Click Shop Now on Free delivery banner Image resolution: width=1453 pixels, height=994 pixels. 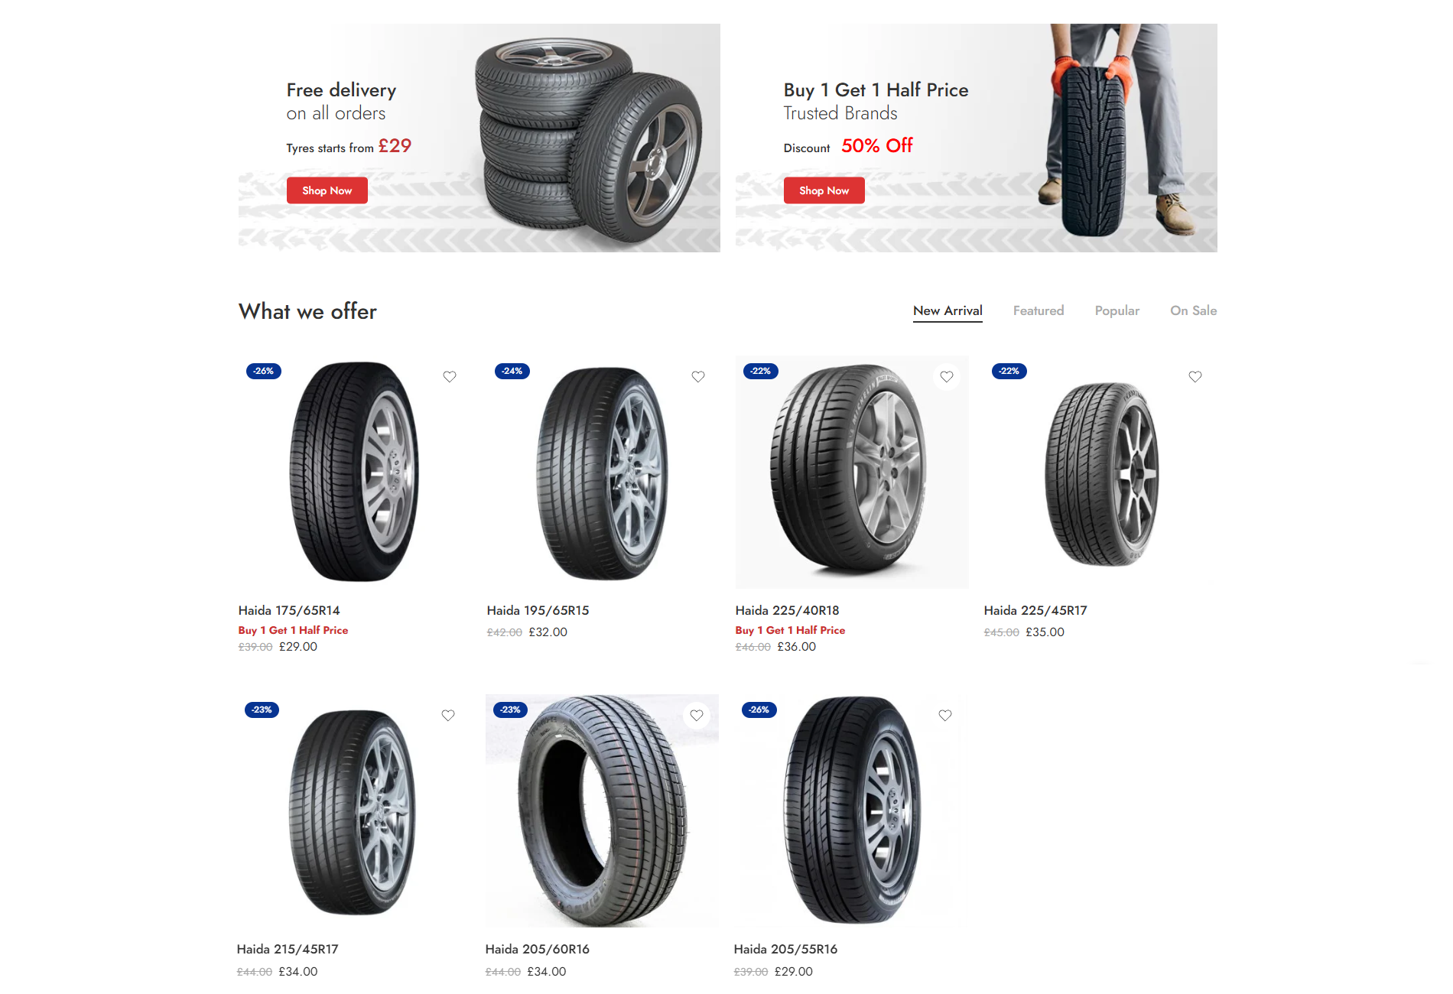pos(327,190)
